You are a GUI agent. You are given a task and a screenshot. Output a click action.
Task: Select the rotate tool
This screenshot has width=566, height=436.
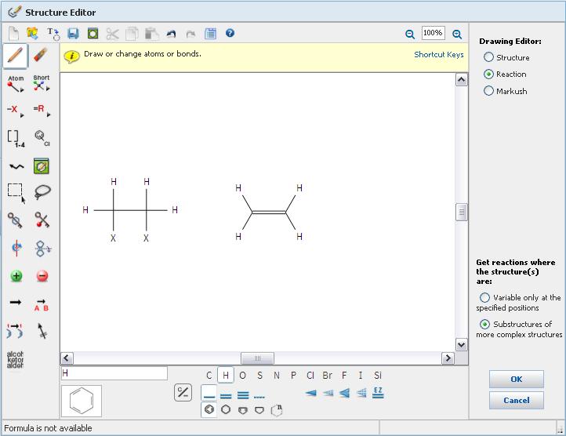[x=16, y=248]
